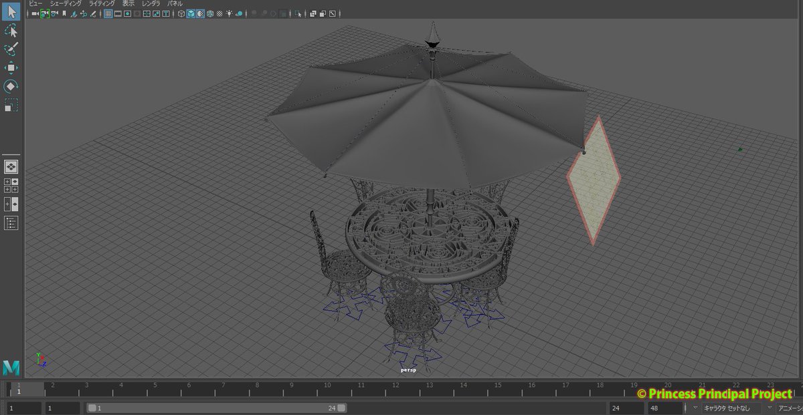The image size is (803, 415).
Task: Toggle X-Ray Active Components icon
Action: point(322,13)
